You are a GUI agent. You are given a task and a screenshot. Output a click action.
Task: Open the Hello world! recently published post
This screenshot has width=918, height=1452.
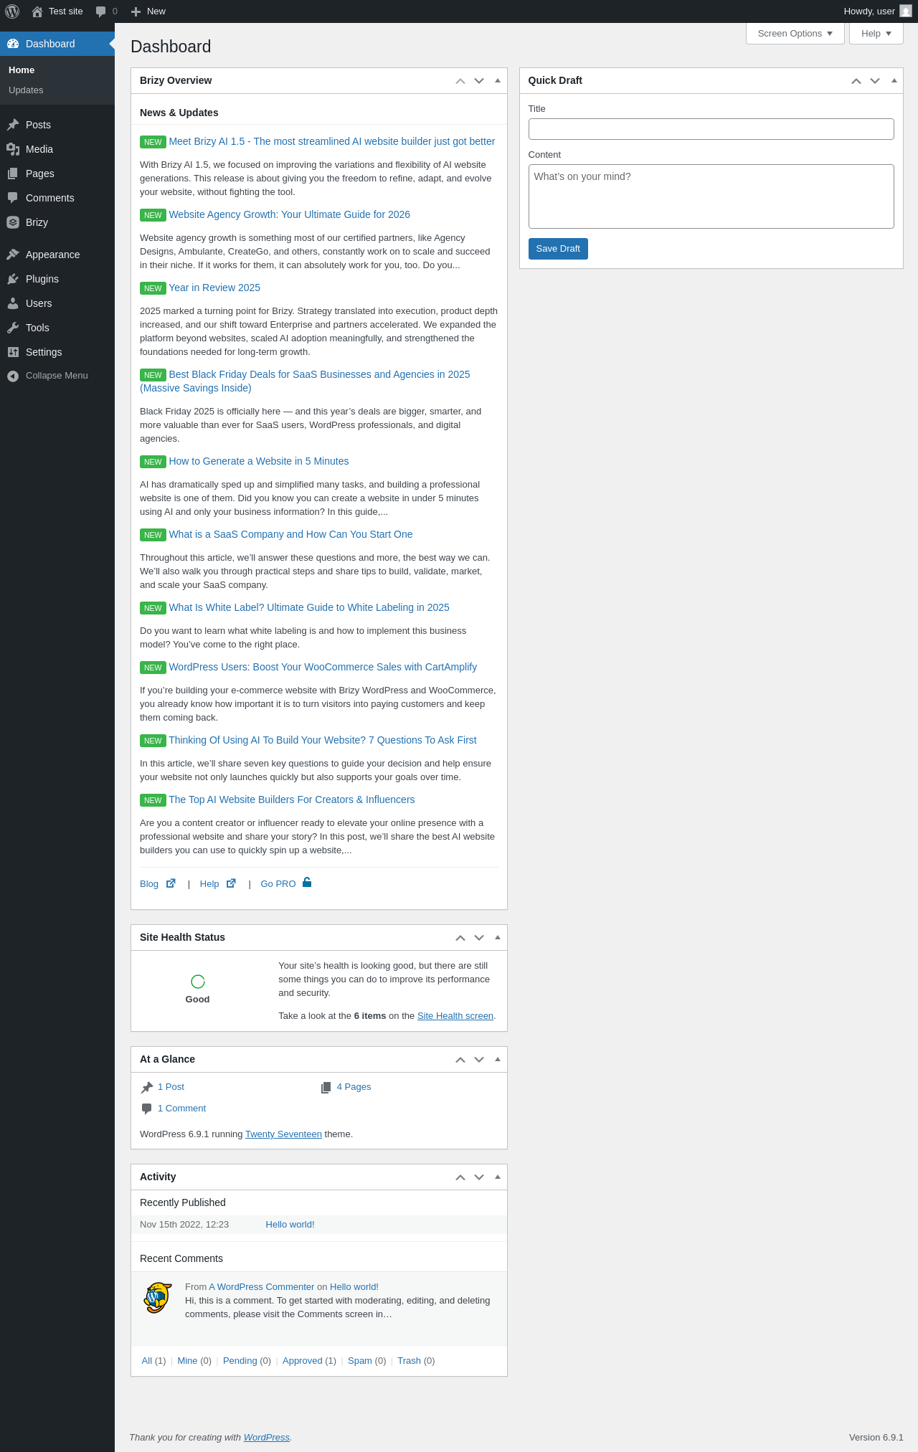click(290, 1225)
